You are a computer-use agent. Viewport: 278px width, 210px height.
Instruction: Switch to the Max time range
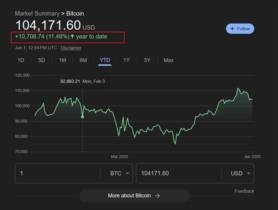point(169,60)
